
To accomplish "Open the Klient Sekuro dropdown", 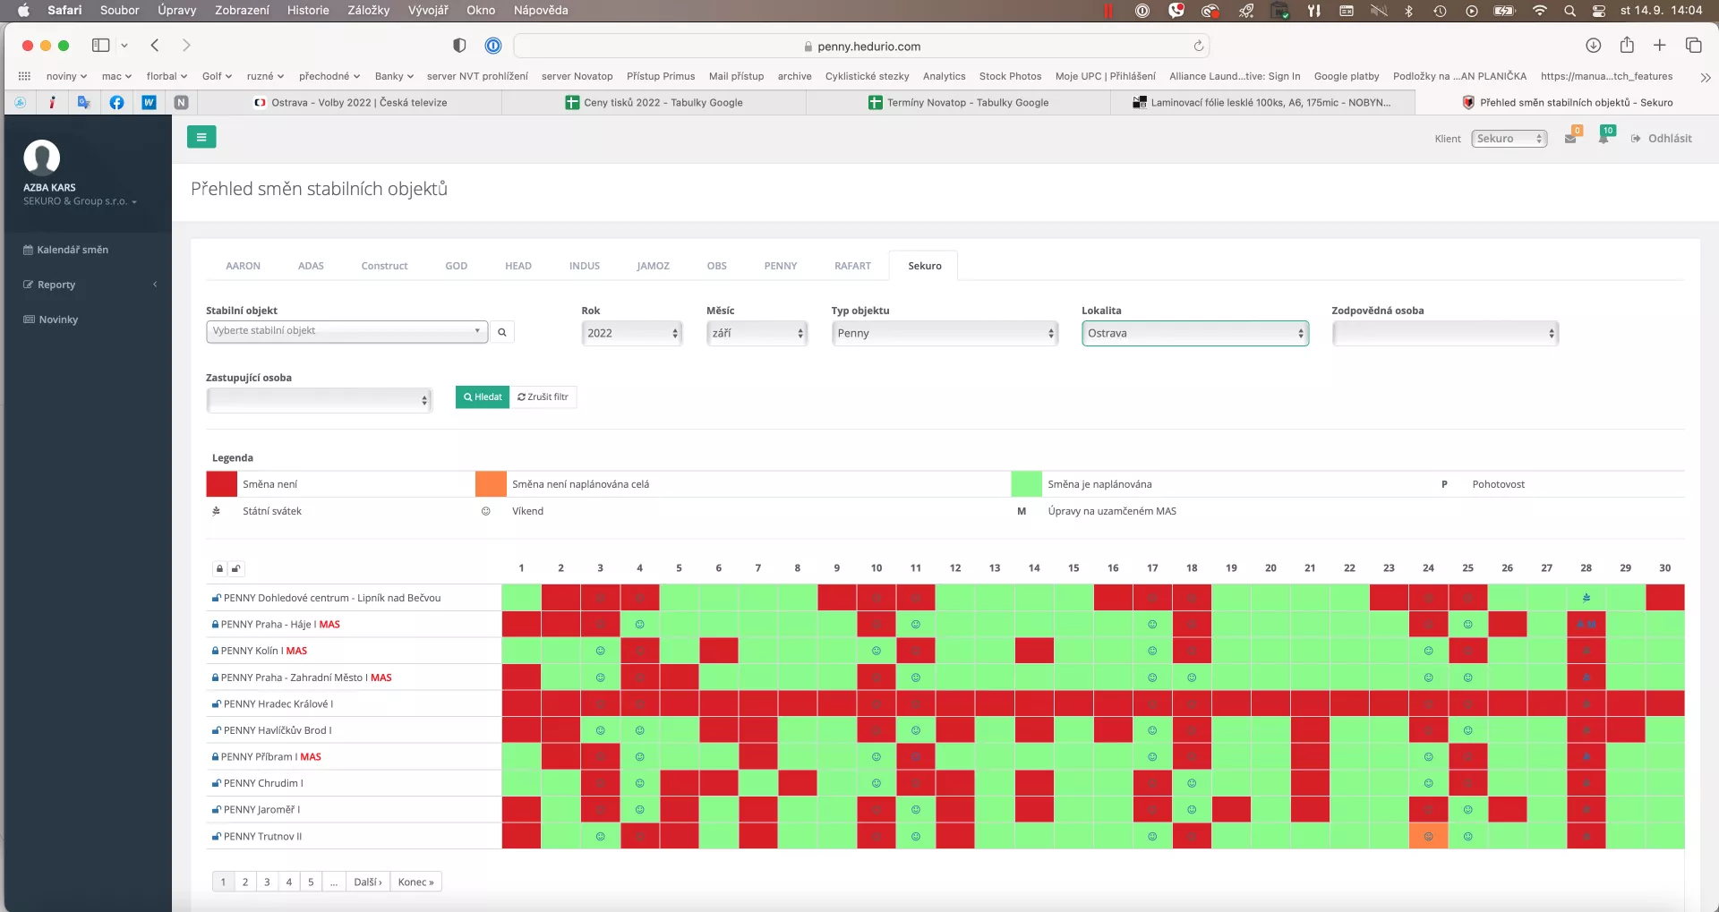I will [x=1509, y=139].
